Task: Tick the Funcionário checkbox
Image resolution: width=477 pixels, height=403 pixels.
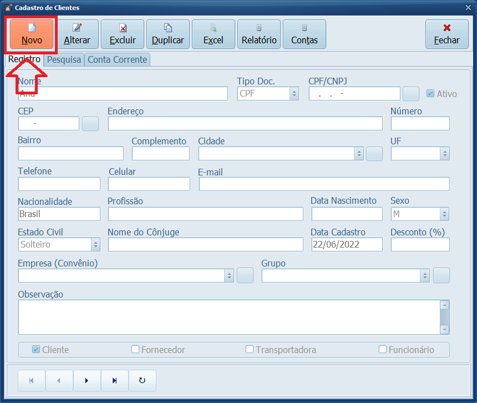Action: (x=383, y=349)
